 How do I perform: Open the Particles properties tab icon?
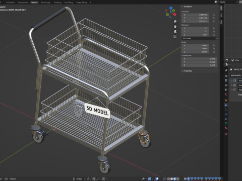pyautogui.click(x=226, y=110)
